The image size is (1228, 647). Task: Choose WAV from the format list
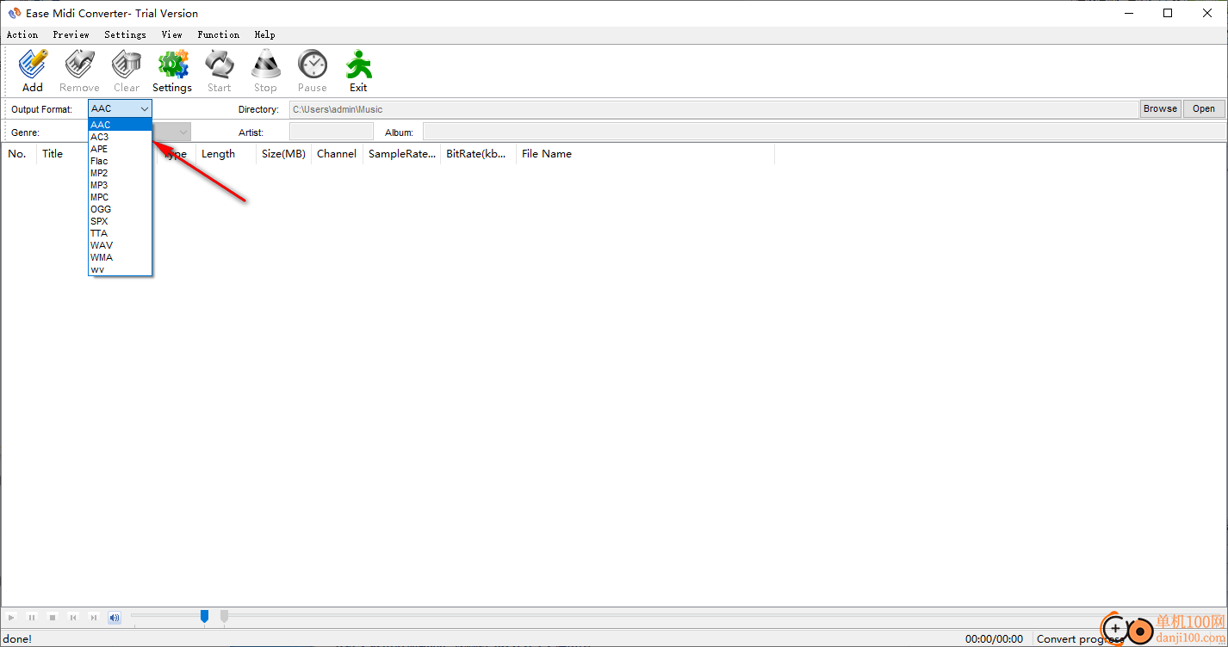click(x=120, y=245)
